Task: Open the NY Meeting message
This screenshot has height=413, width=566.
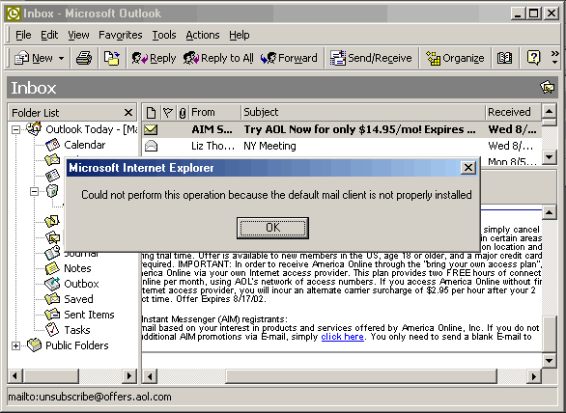Action: (x=342, y=146)
